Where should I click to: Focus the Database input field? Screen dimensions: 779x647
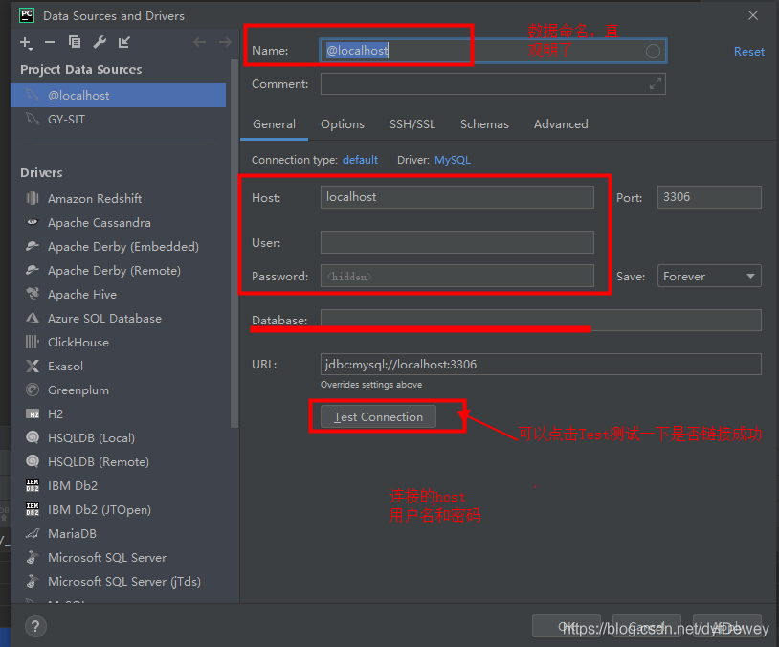(x=541, y=320)
